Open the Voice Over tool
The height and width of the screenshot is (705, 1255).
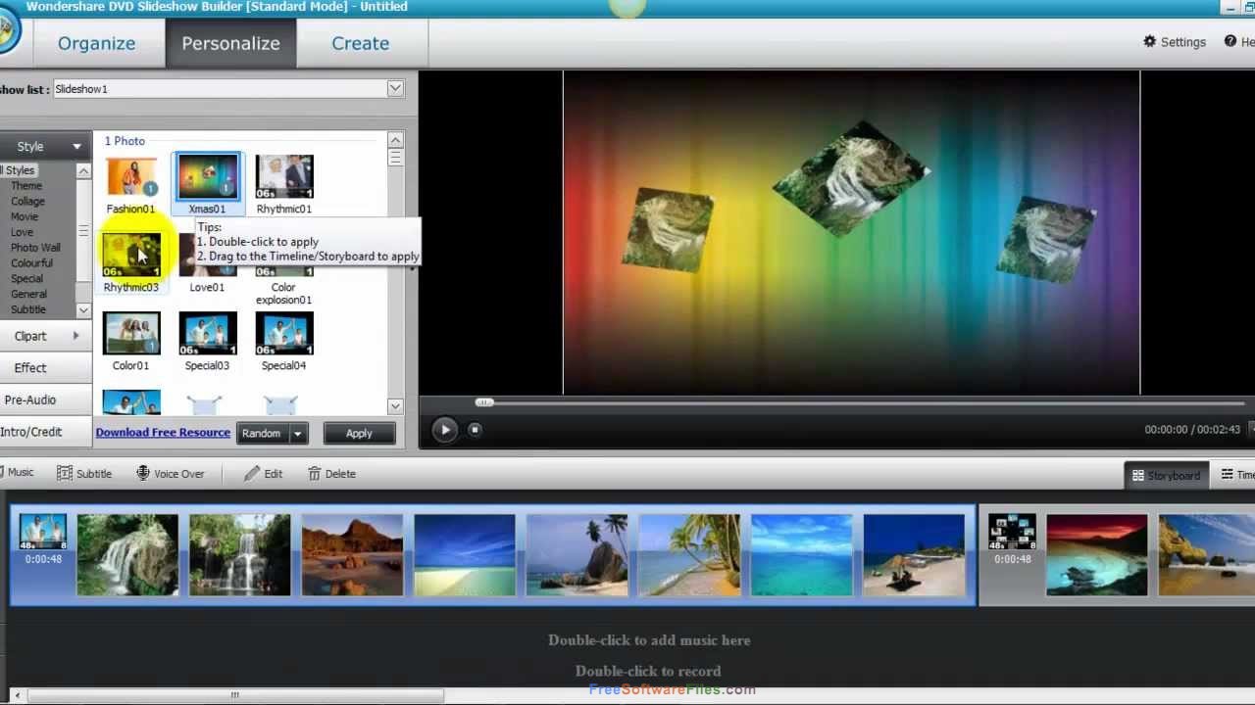(170, 474)
